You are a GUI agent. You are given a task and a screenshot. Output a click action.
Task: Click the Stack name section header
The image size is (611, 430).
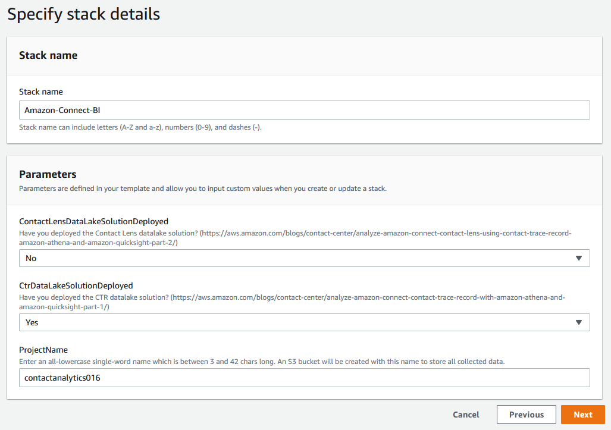click(x=48, y=55)
